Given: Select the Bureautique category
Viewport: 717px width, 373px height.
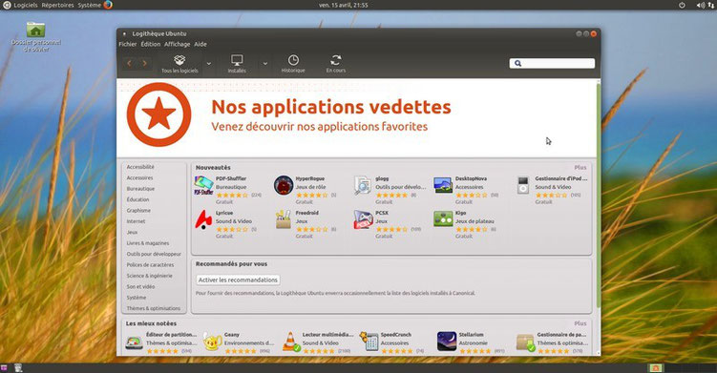Looking at the screenshot, I should coord(140,189).
